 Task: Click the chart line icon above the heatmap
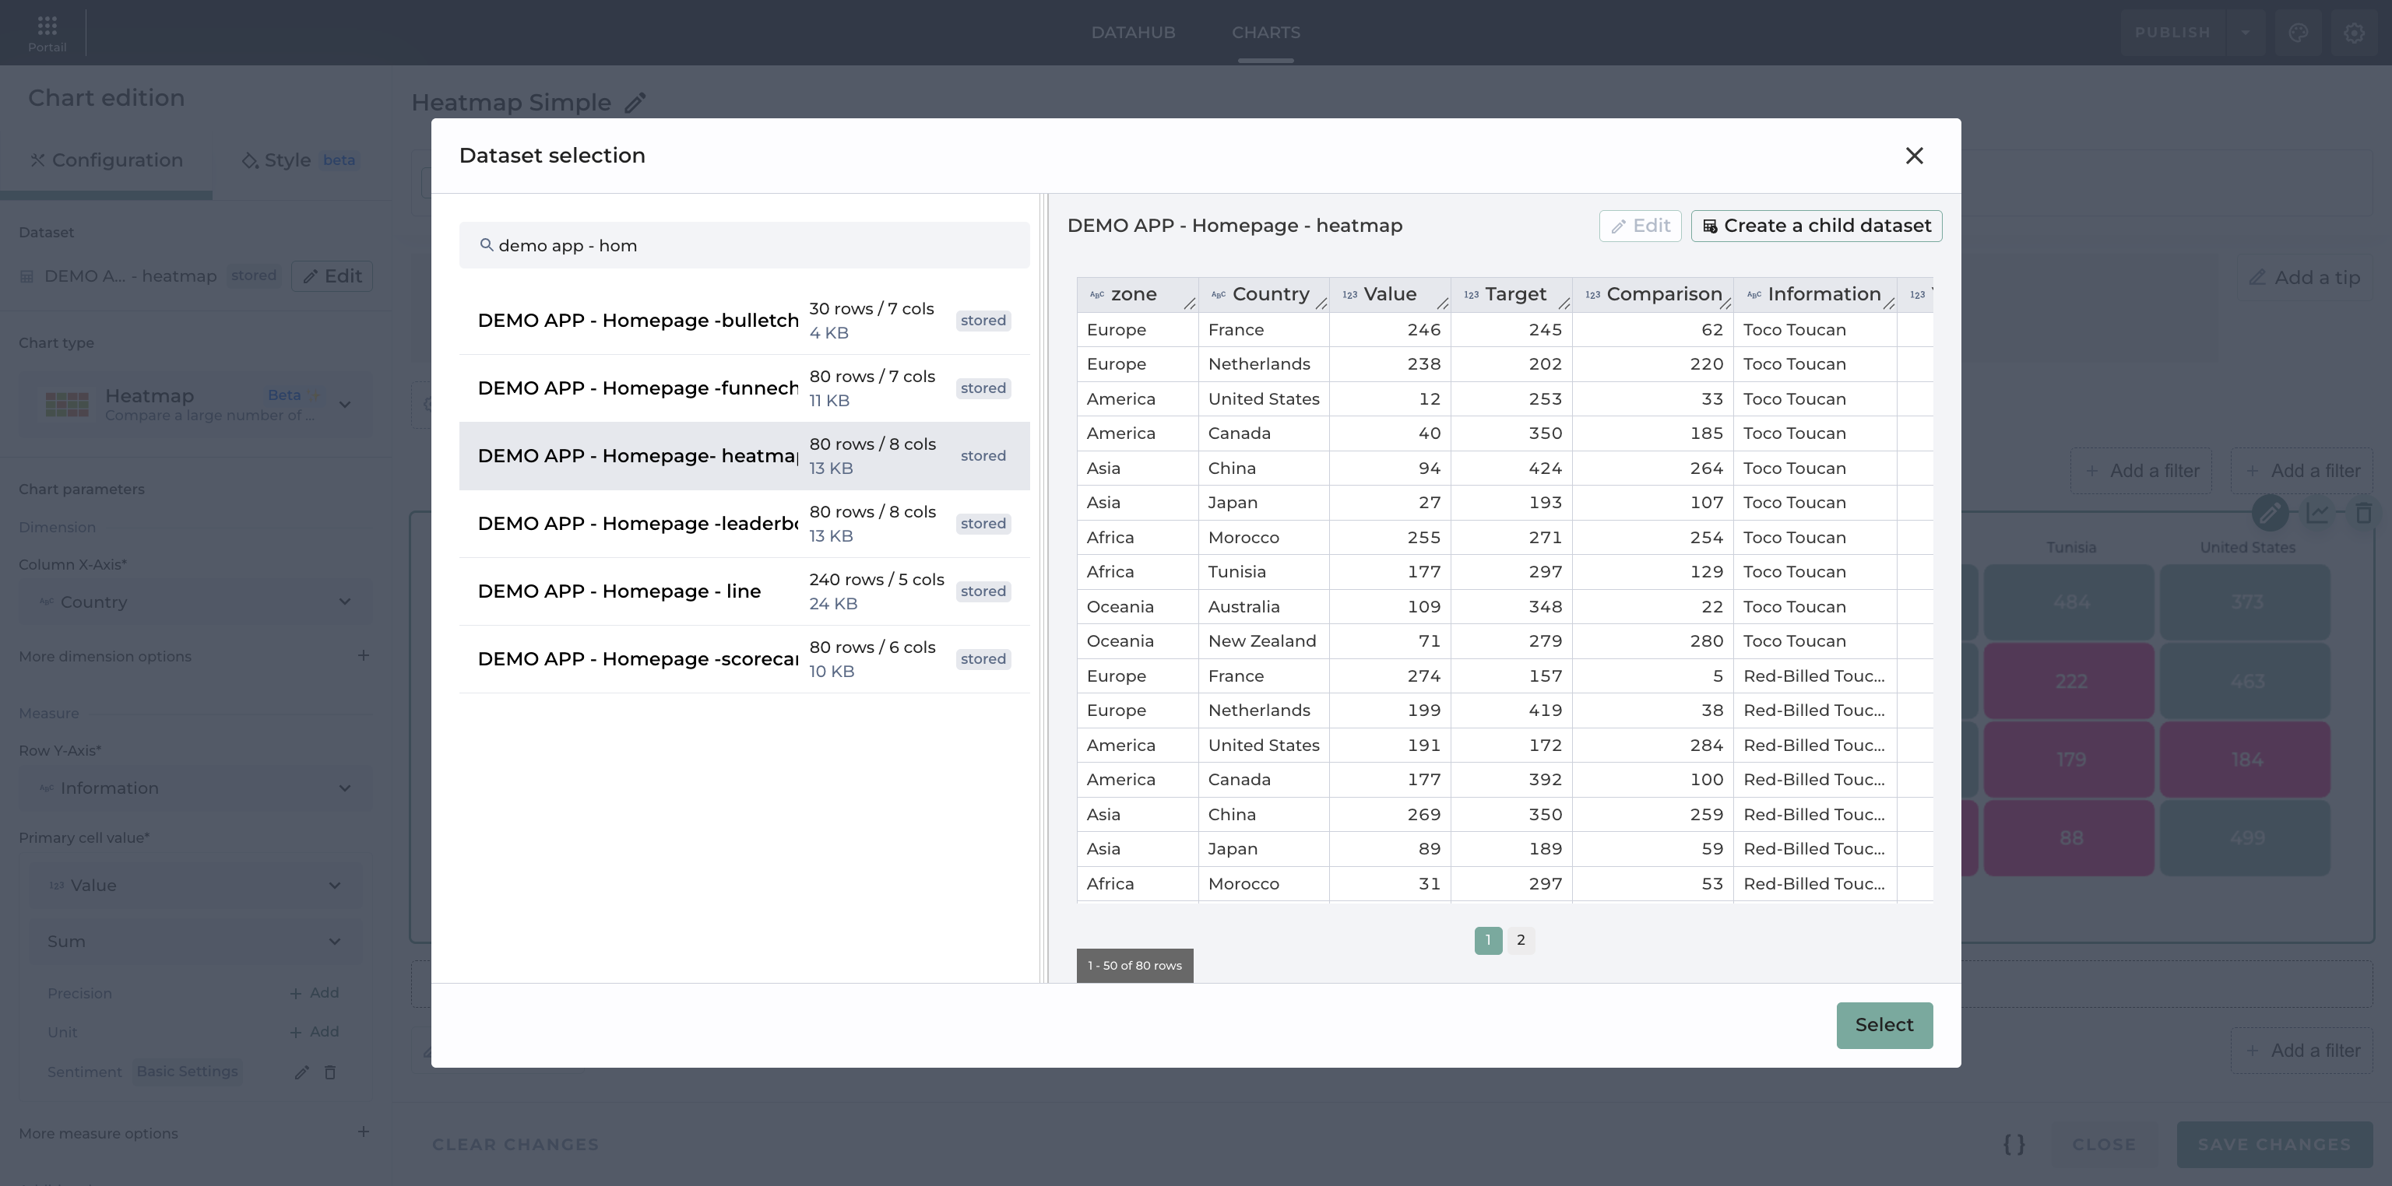pos(2318,512)
